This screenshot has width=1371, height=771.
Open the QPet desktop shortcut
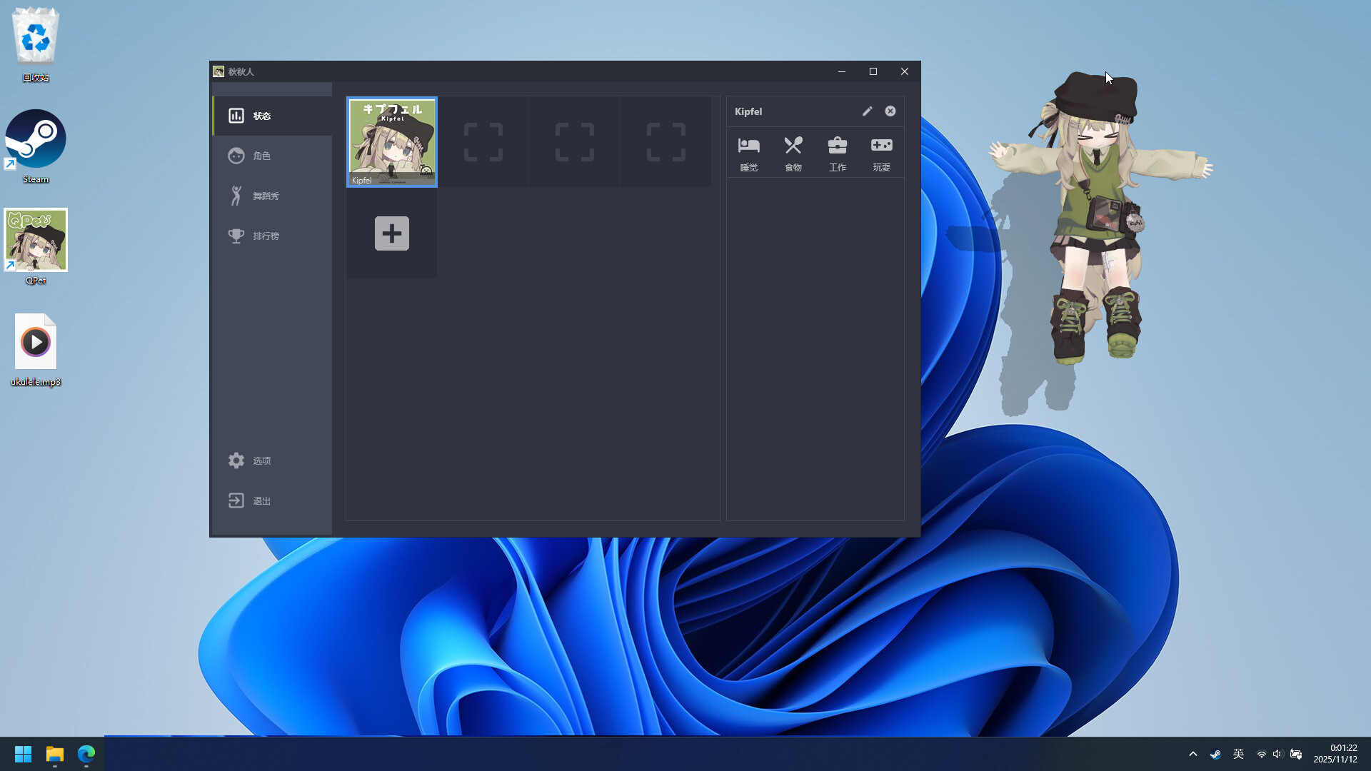pyautogui.click(x=35, y=240)
